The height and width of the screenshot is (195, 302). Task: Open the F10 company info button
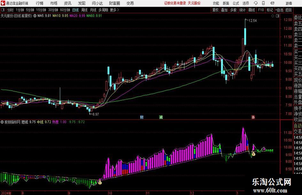point(261,10)
